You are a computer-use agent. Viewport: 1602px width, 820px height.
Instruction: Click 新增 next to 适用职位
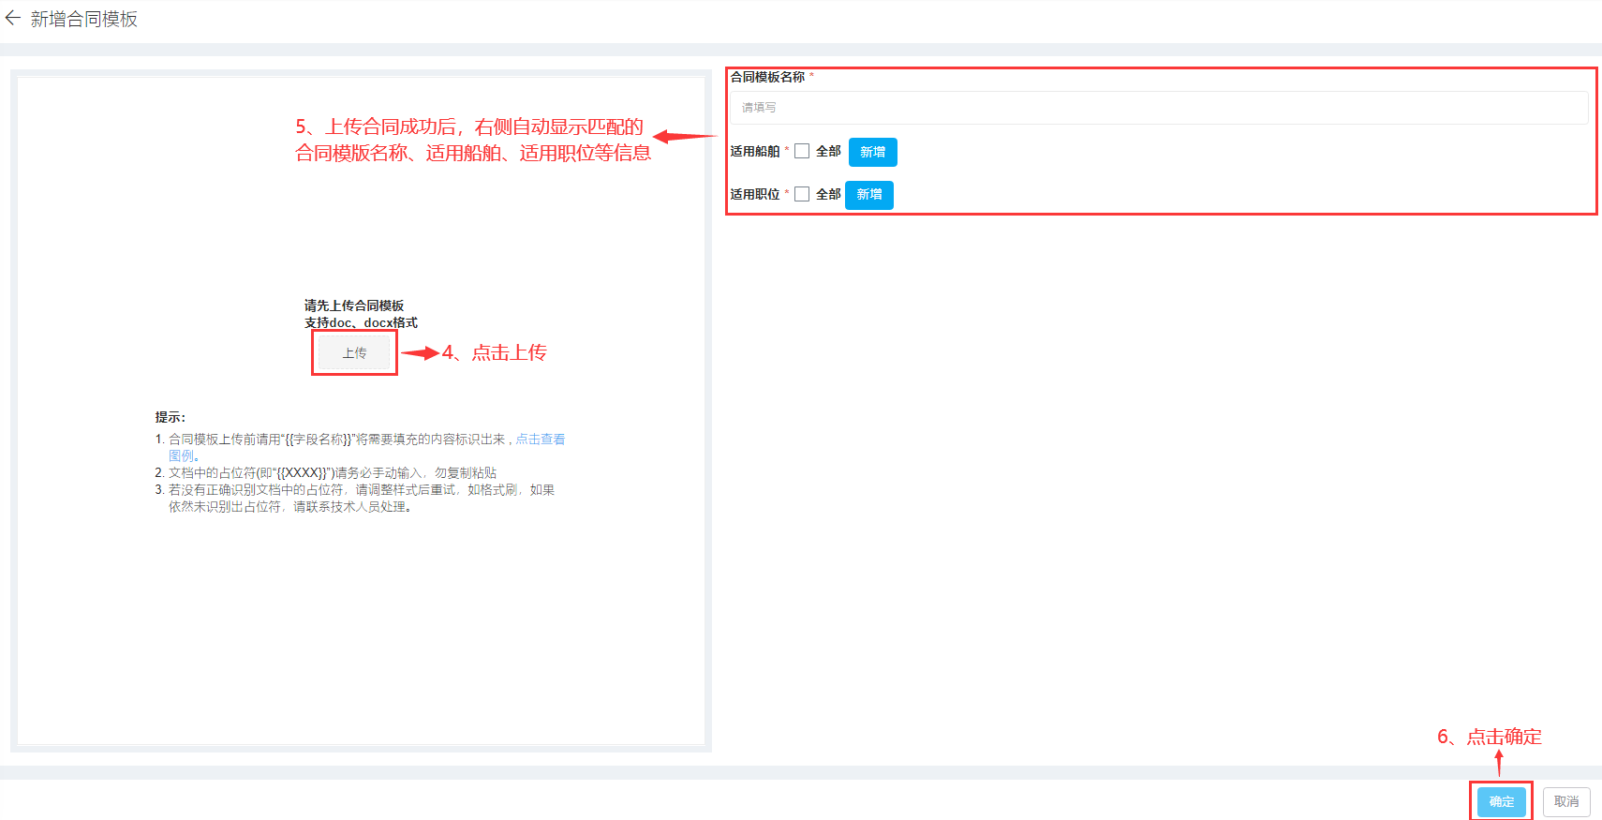pyautogui.click(x=869, y=195)
